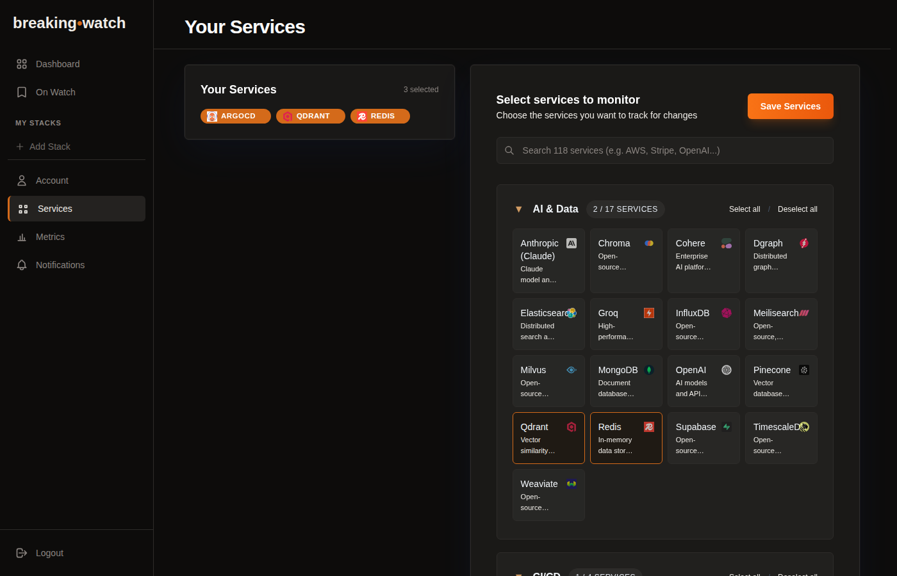Toggle the Cohere service card
This screenshot has width=897, height=576.
pos(704,261)
